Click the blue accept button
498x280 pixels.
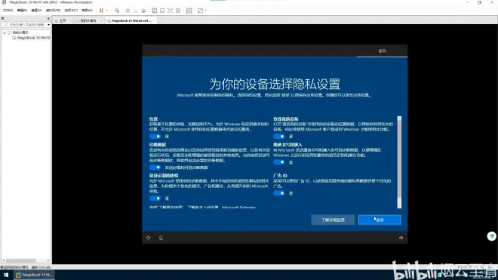pyautogui.click(x=380, y=220)
